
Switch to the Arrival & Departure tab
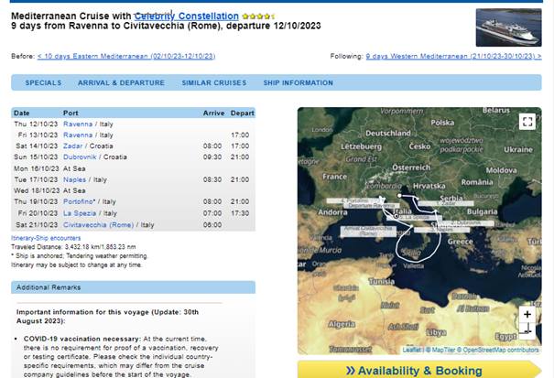121,82
